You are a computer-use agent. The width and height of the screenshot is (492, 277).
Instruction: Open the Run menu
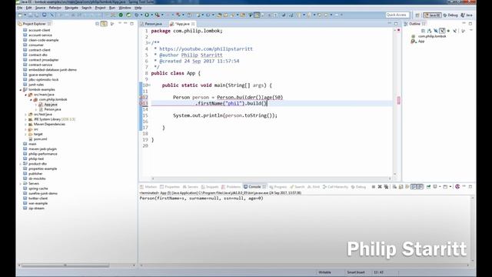coord(112,8)
